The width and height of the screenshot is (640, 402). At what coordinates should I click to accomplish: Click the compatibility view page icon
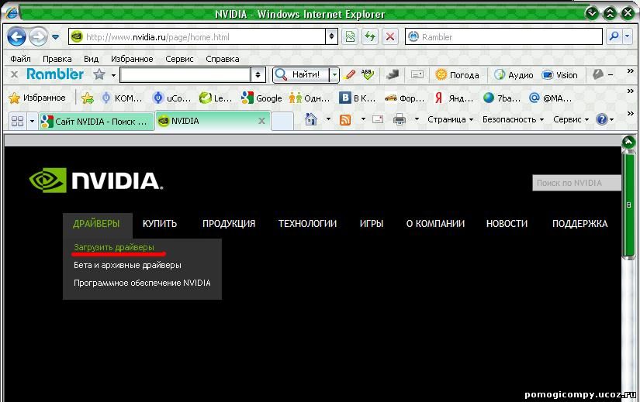click(x=350, y=36)
